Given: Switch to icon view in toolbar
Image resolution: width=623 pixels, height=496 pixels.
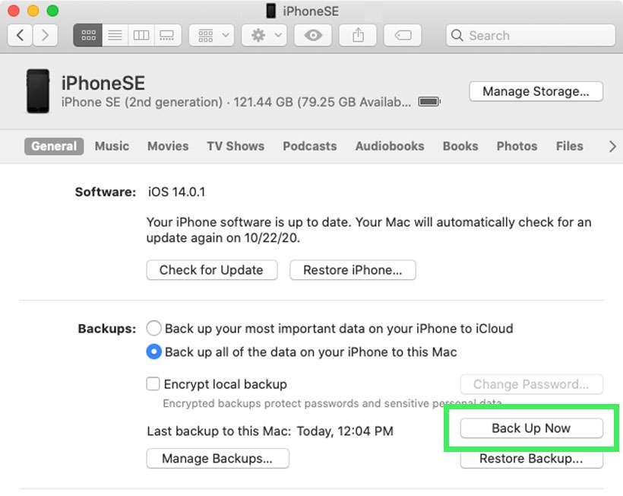Looking at the screenshot, I should coord(87,35).
